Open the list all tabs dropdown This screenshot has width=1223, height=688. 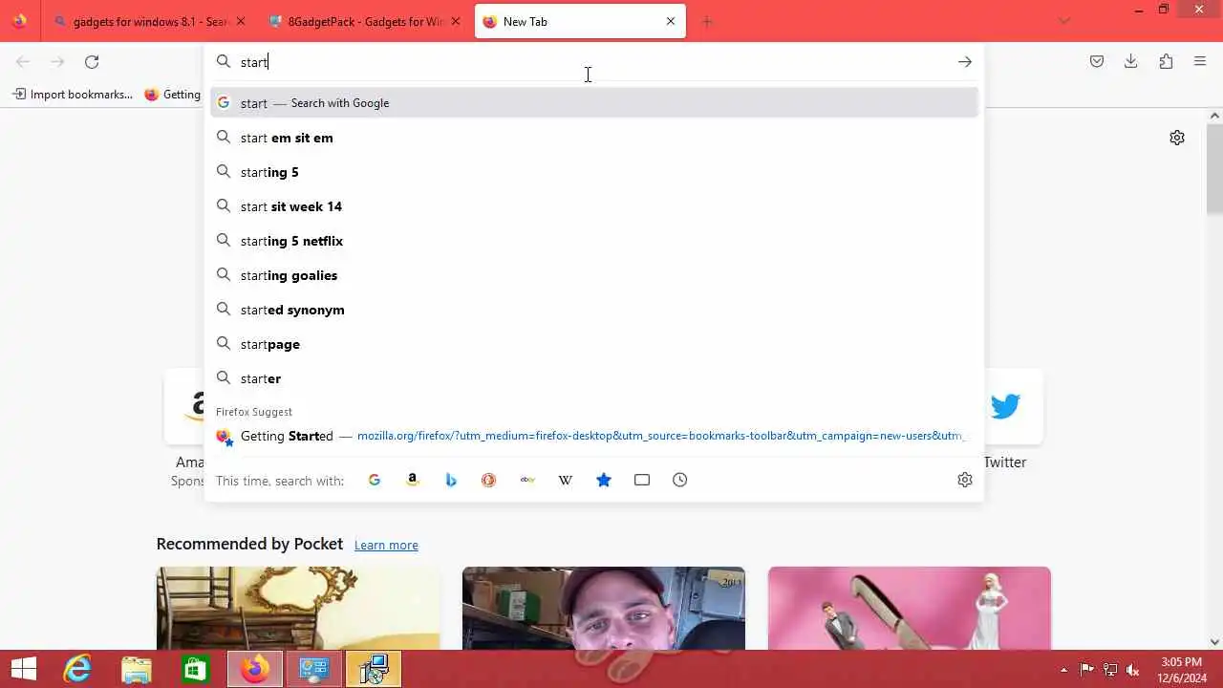tap(1064, 21)
